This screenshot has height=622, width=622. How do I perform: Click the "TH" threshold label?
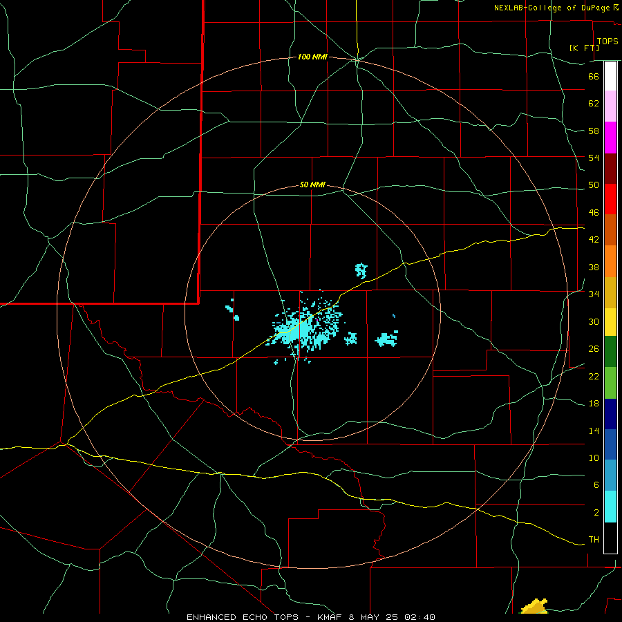[594, 540]
